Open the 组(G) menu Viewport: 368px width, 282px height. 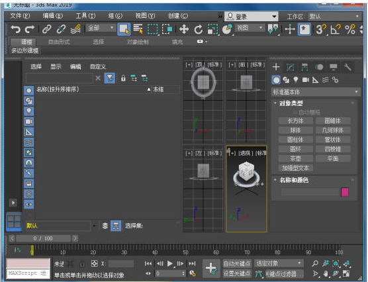coord(115,16)
